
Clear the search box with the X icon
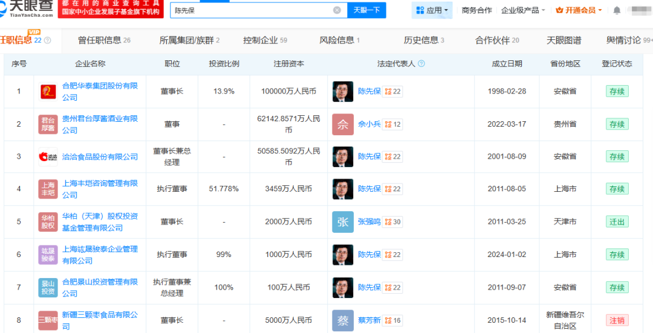[337, 10]
